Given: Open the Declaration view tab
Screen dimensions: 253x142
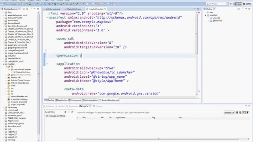Looking at the screenshot, I should [72, 106].
